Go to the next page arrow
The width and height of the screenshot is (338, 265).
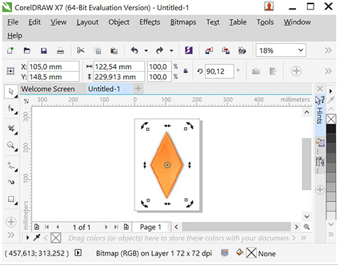point(106,227)
